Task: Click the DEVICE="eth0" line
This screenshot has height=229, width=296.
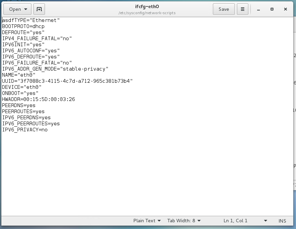Action: pos(22,87)
